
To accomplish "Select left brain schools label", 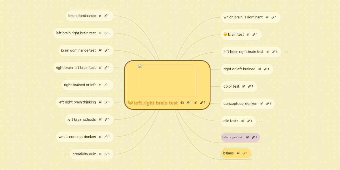I will pos(82,120).
